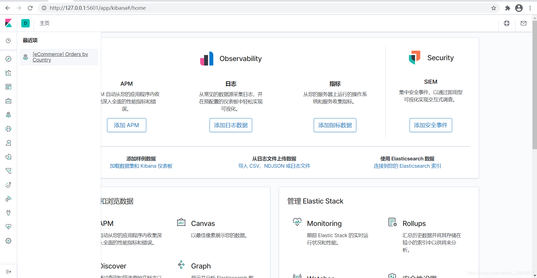This screenshot has height=278, width=537.
Task: Click the Security shield logo
Action: click(x=415, y=57)
